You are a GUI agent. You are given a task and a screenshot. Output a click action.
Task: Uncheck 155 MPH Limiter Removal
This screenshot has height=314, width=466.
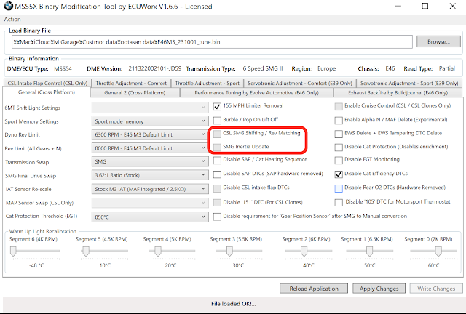[x=217, y=106]
